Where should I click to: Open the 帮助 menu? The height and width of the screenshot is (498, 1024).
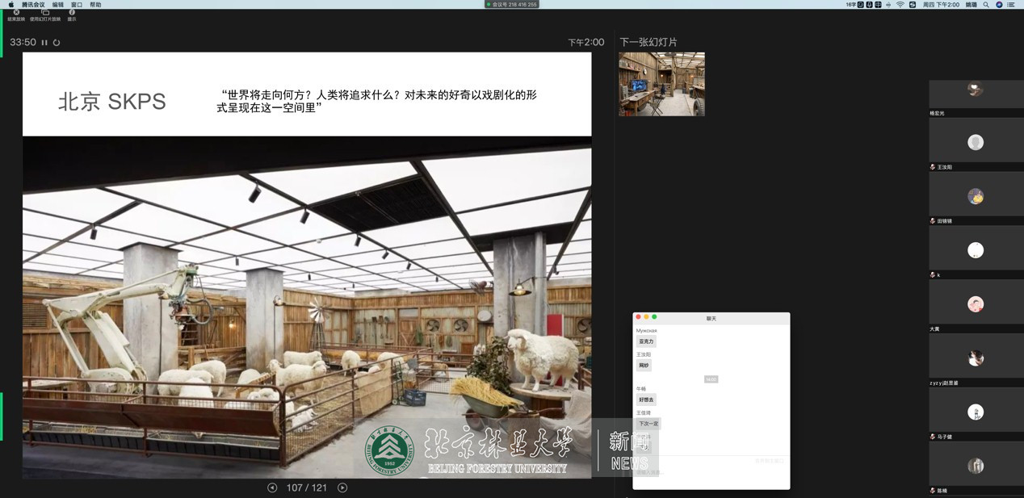click(95, 5)
